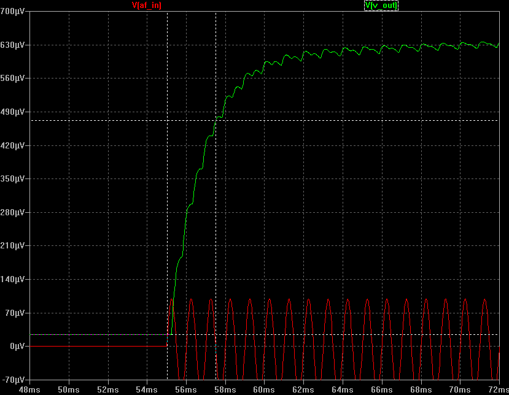This screenshot has height=395, width=509.
Task: Click the 350µV y-axis tick label
Action: click(x=13, y=179)
